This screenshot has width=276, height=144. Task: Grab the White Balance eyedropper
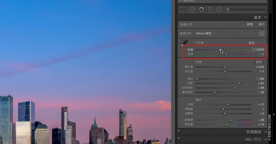point(184,44)
